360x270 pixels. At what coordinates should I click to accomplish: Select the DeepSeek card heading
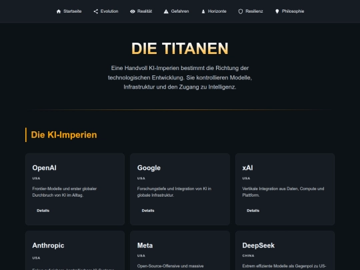click(x=258, y=245)
